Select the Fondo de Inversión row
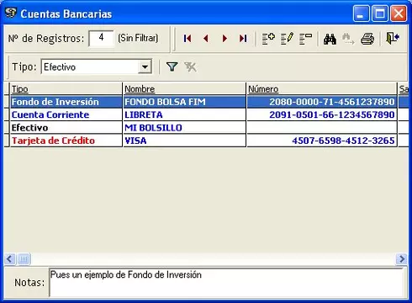This screenshot has width=412, height=303. pyautogui.click(x=206, y=102)
